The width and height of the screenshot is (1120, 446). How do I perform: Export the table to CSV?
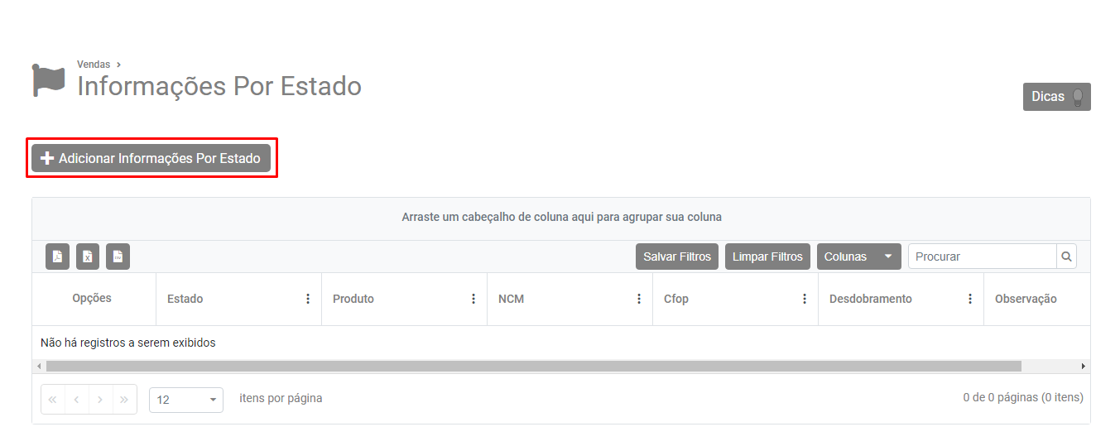click(x=118, y=257)
